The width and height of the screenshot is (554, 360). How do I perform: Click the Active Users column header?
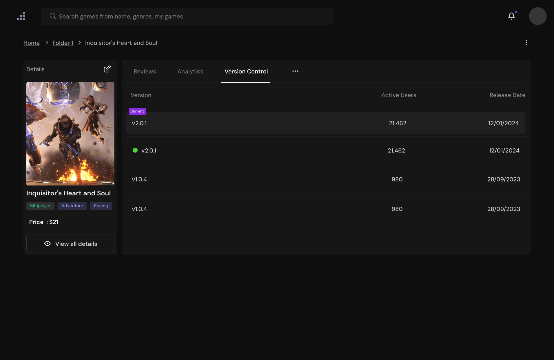[x=399, y=95]
